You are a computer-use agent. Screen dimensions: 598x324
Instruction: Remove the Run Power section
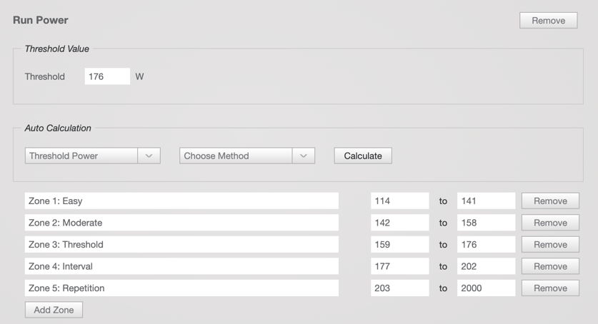click(x=548, y=21)
